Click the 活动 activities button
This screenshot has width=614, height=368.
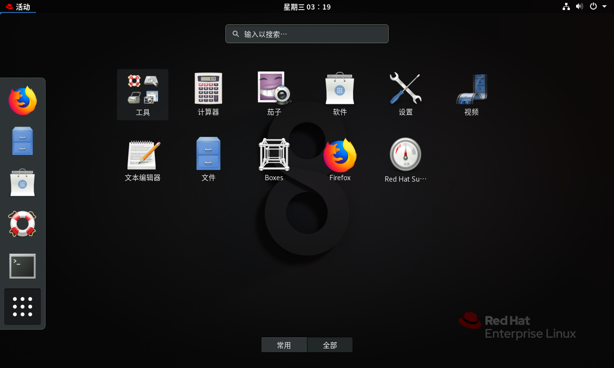pos(18,7)
